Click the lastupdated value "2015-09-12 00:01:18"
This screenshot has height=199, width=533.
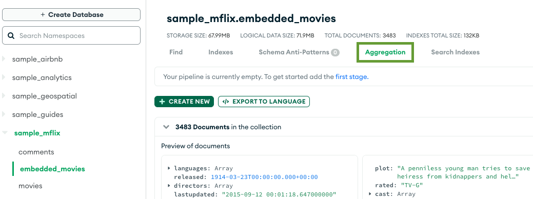279,194
